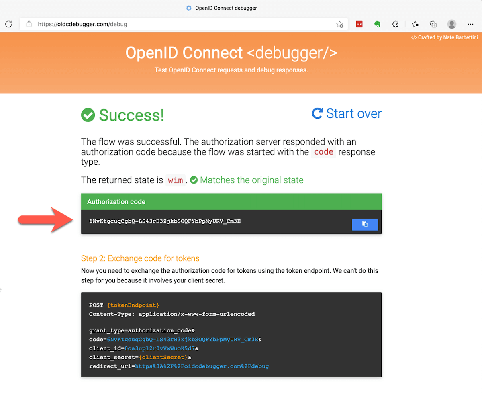The image size is (482, 395).
Task: Reload the page with the refresh icon
Action: pyautogui.click(x=8, y=24)
